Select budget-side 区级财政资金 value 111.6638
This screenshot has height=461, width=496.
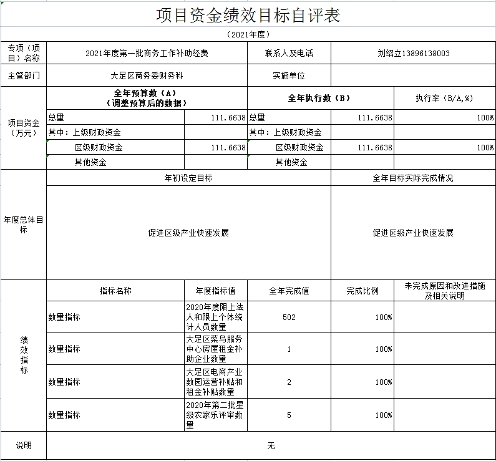point(216,147)
